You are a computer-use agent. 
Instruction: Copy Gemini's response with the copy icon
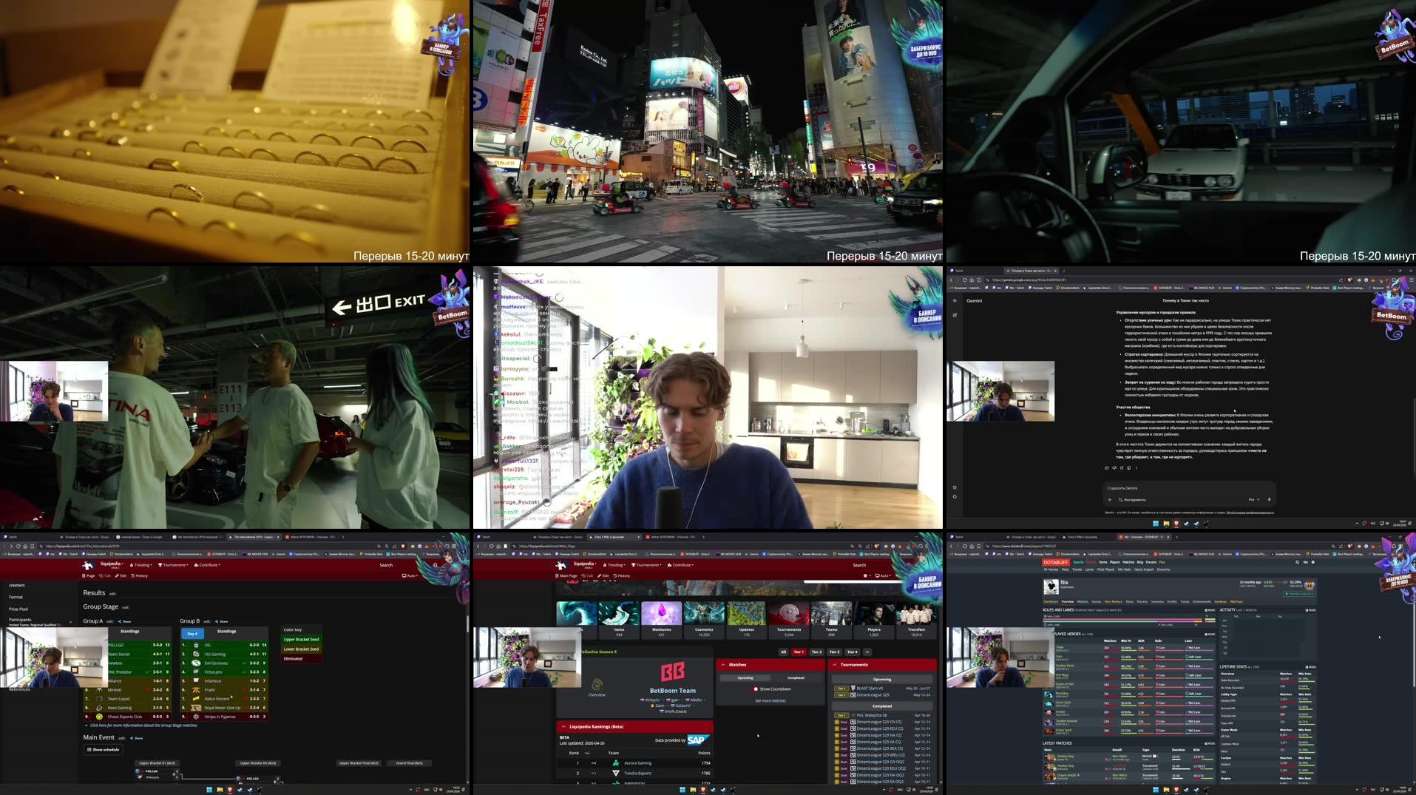pyautogui.click(x=1128, y=467)
